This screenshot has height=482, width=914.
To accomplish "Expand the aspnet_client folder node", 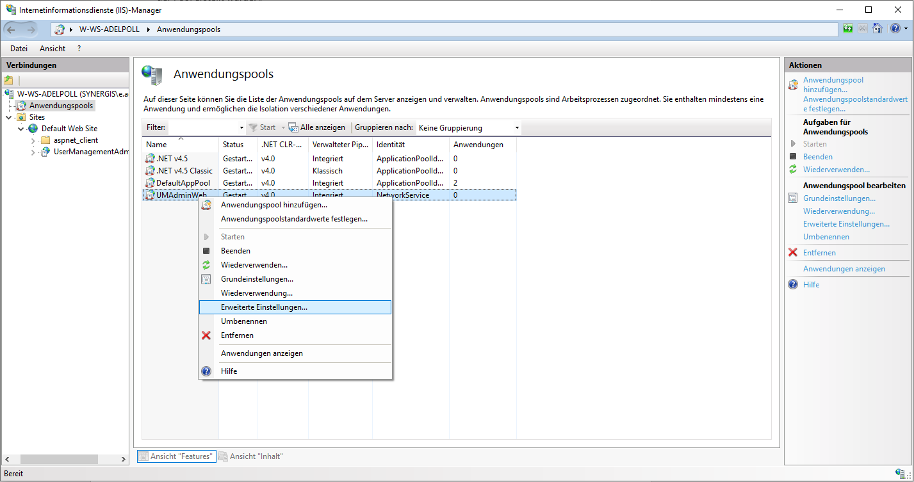I will pyautogui.click(x=33, y=140).
